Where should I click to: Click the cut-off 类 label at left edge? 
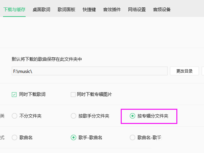[x=2, y=116]
